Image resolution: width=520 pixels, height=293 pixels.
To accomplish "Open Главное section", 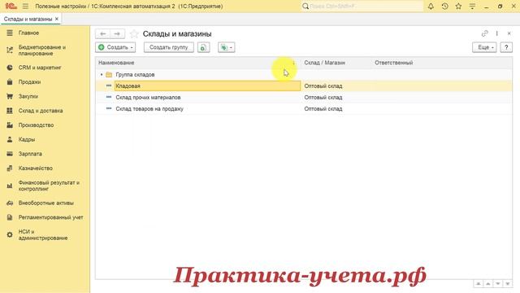I will point(29,33).
